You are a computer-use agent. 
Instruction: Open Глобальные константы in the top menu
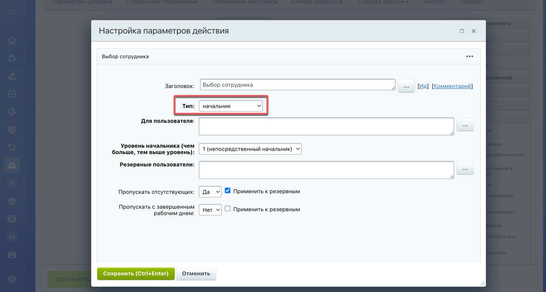pos(245,2)
